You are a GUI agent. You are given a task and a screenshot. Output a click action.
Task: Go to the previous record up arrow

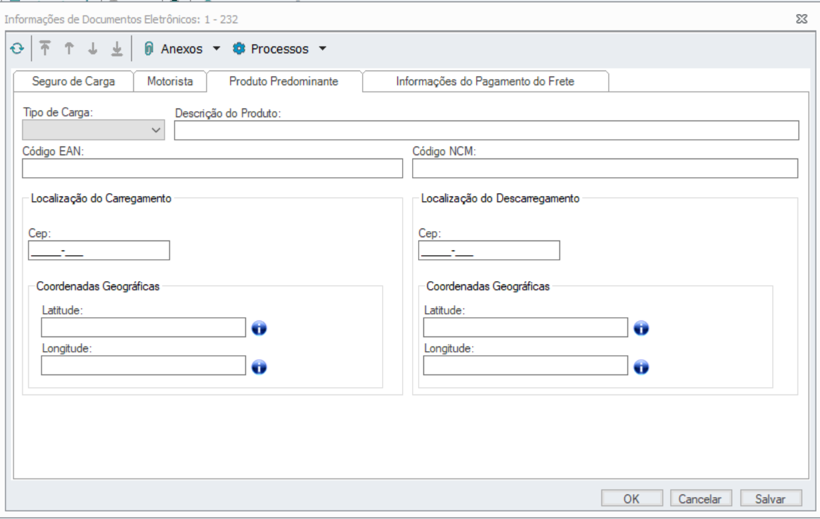point(69,49)
